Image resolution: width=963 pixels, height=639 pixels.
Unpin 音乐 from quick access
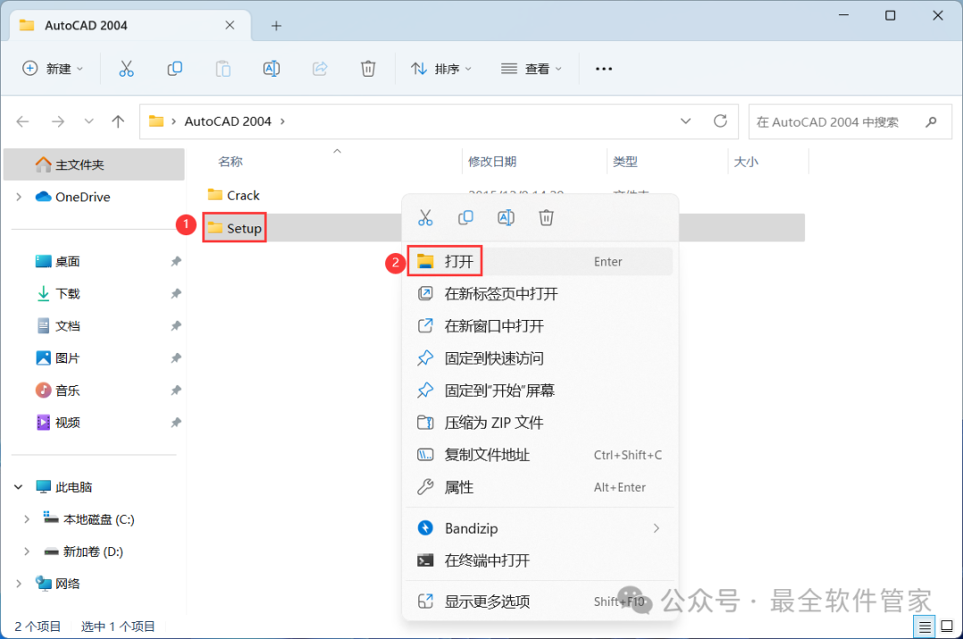[x=176, y=390]
